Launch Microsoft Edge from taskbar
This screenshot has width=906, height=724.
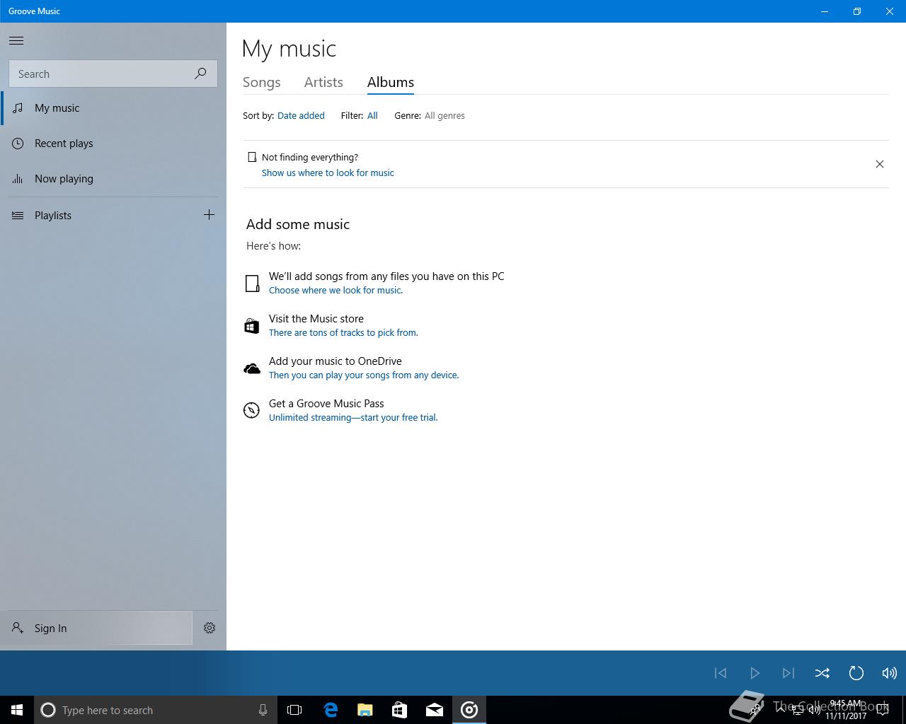[331, 710]
